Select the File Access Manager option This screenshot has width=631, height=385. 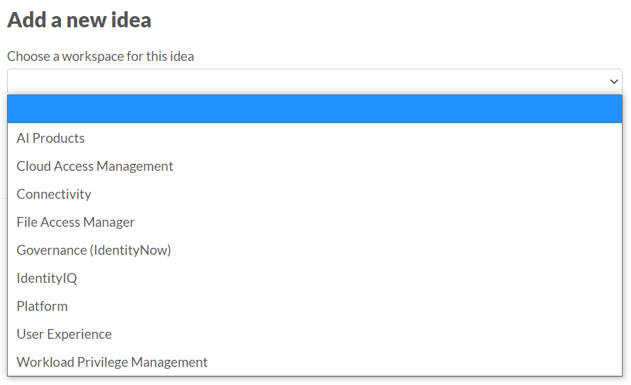coord(76,222)
